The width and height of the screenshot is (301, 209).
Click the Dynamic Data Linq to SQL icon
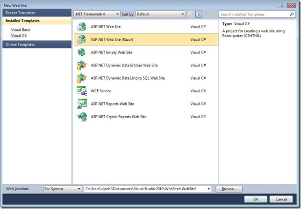coord(82,78)
